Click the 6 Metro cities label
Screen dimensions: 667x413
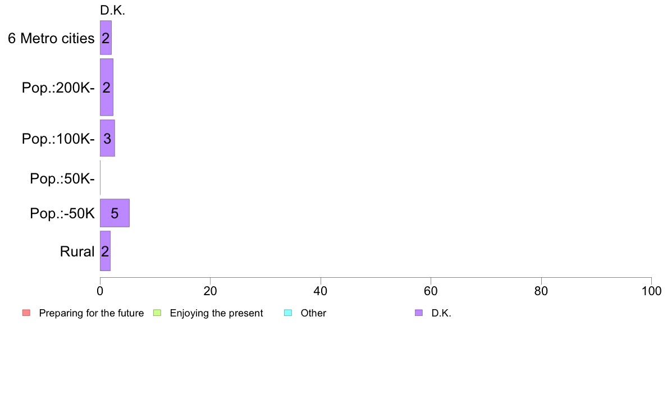51,38
